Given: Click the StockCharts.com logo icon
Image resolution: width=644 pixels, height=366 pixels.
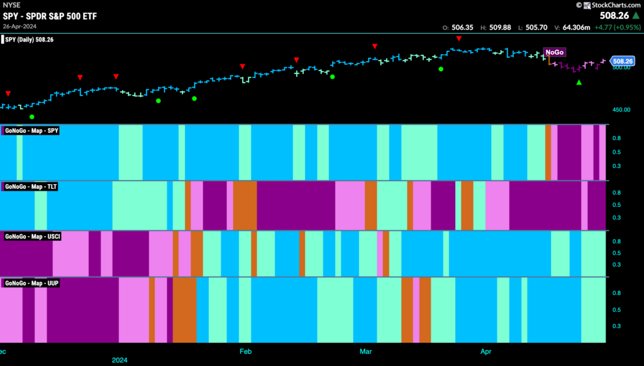Looking at the screenshot, I should tap(587, 5).
